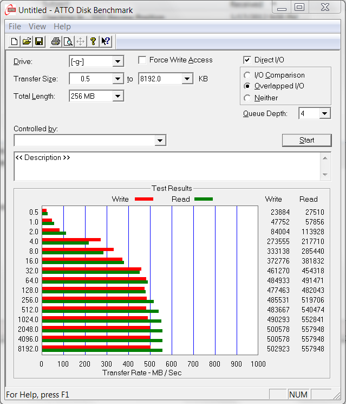Click the Save floppy disk icon

pos(39,42)
